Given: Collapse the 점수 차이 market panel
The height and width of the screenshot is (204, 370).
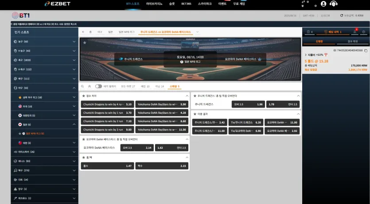Looking at the screenshot, I should 187,96.
